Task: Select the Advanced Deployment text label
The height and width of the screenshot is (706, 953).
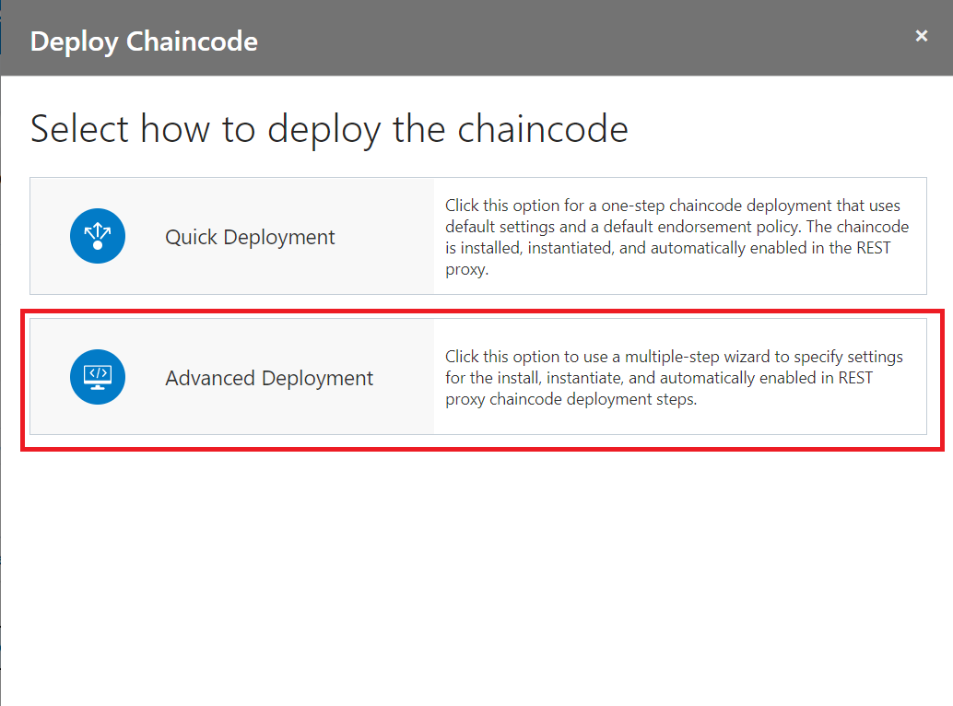Action: [268, 378]
